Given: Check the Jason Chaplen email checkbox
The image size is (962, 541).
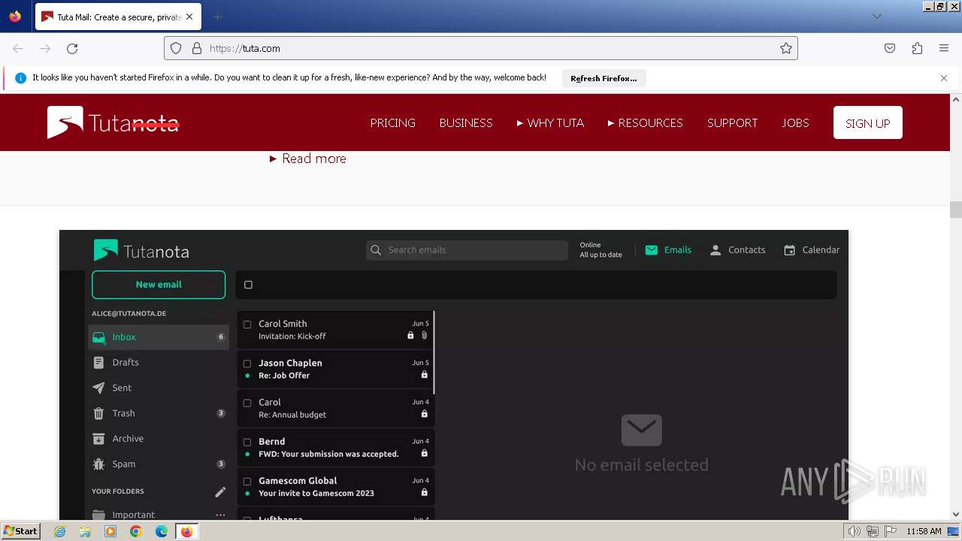Looking at the screenshot, I should [x=247, y=364].
